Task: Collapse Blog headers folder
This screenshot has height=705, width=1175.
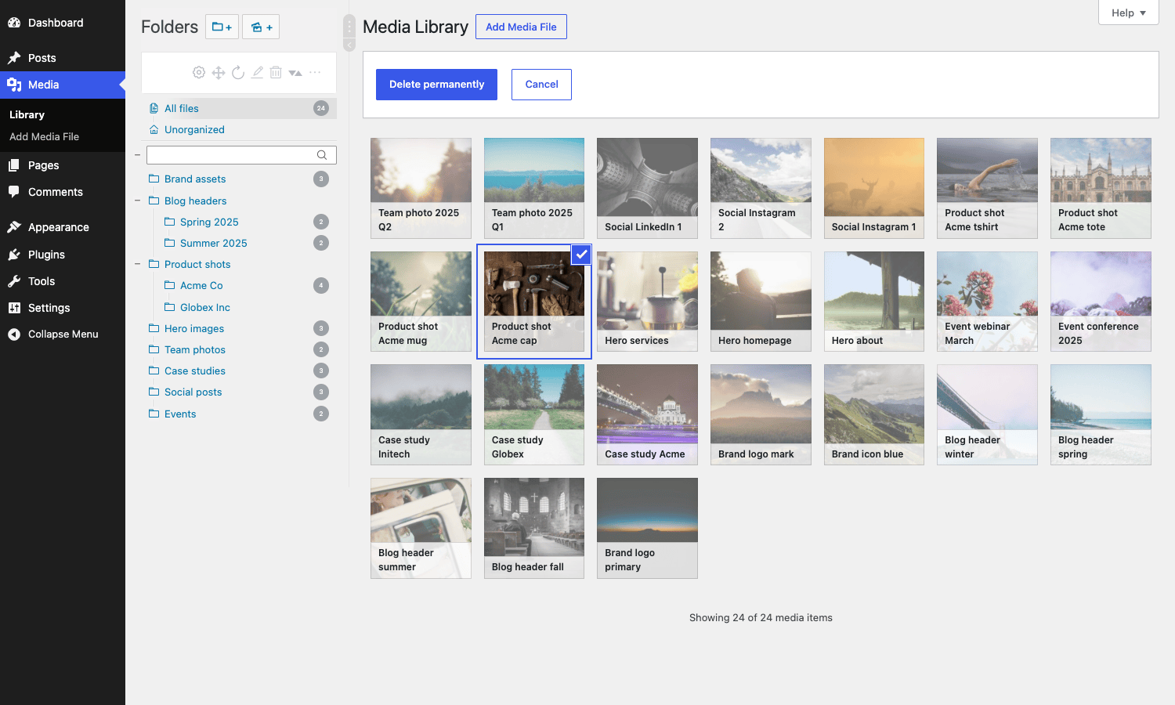Action: click(x=137, y=201)
